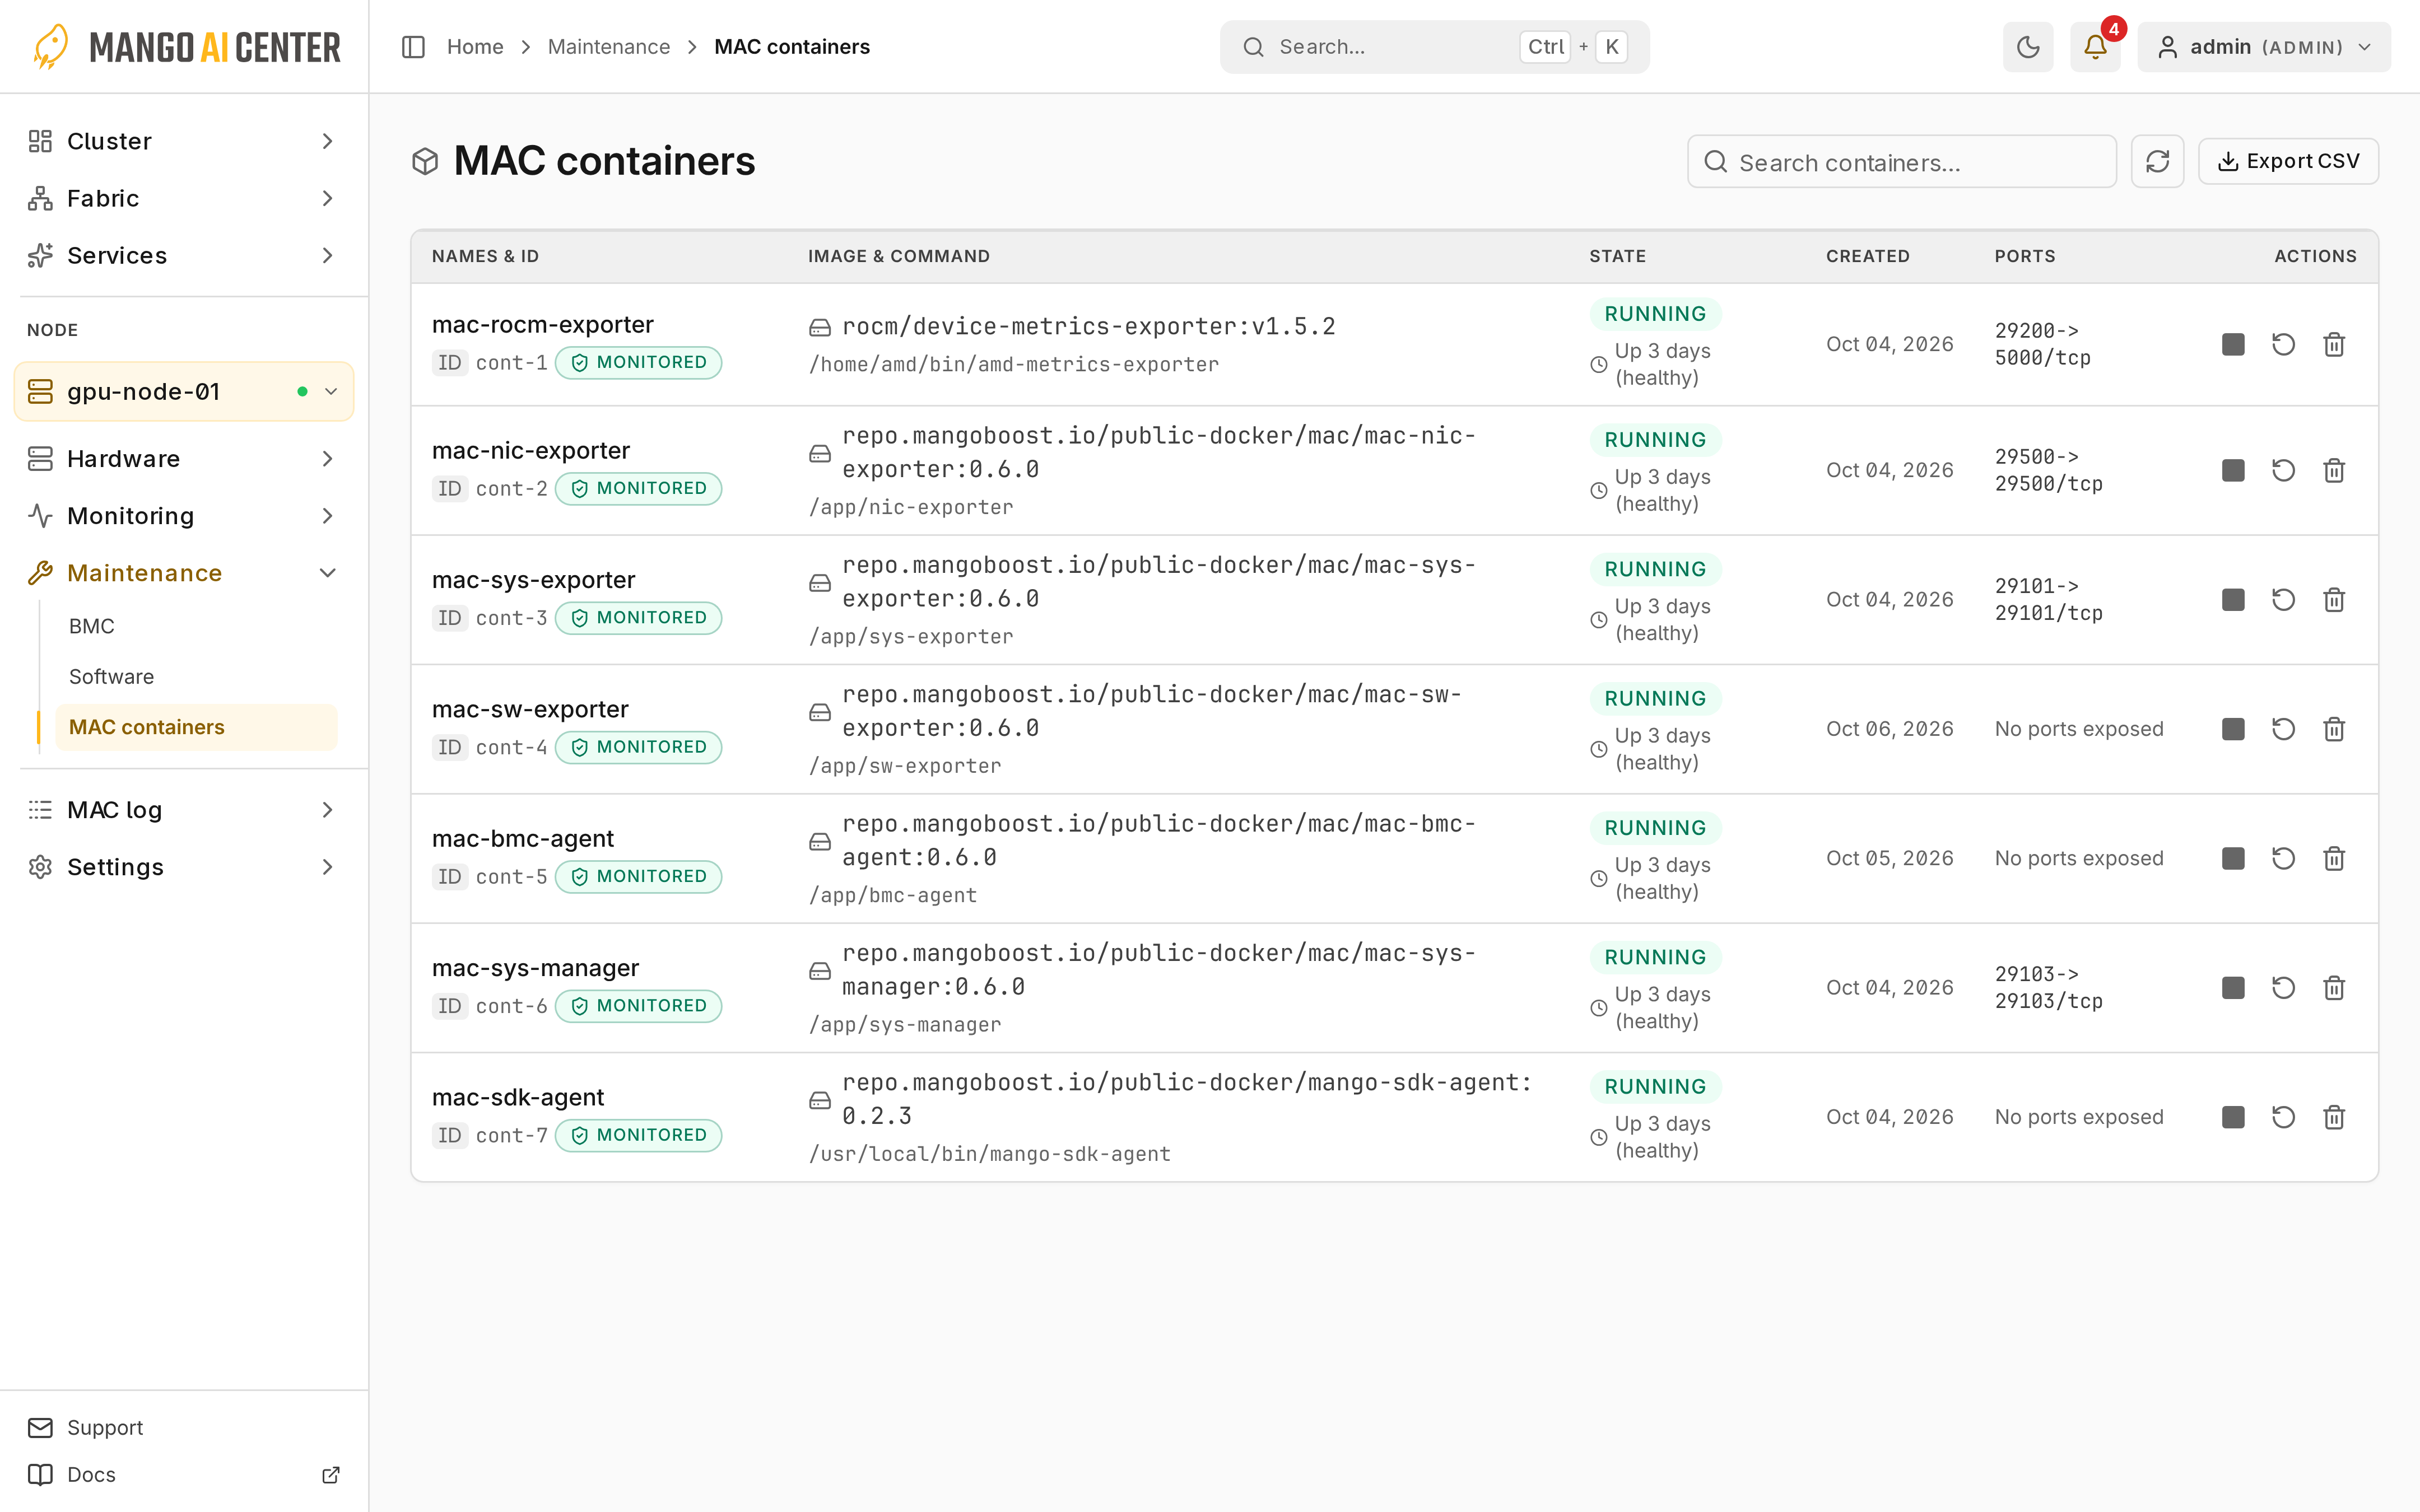Expand the Cluster menu
Viewport: 2420px width, 1512px height.
click(184, 141)
